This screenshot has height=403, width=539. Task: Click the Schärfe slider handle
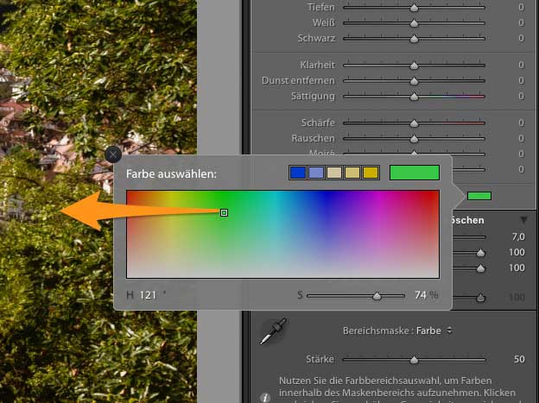415,123
